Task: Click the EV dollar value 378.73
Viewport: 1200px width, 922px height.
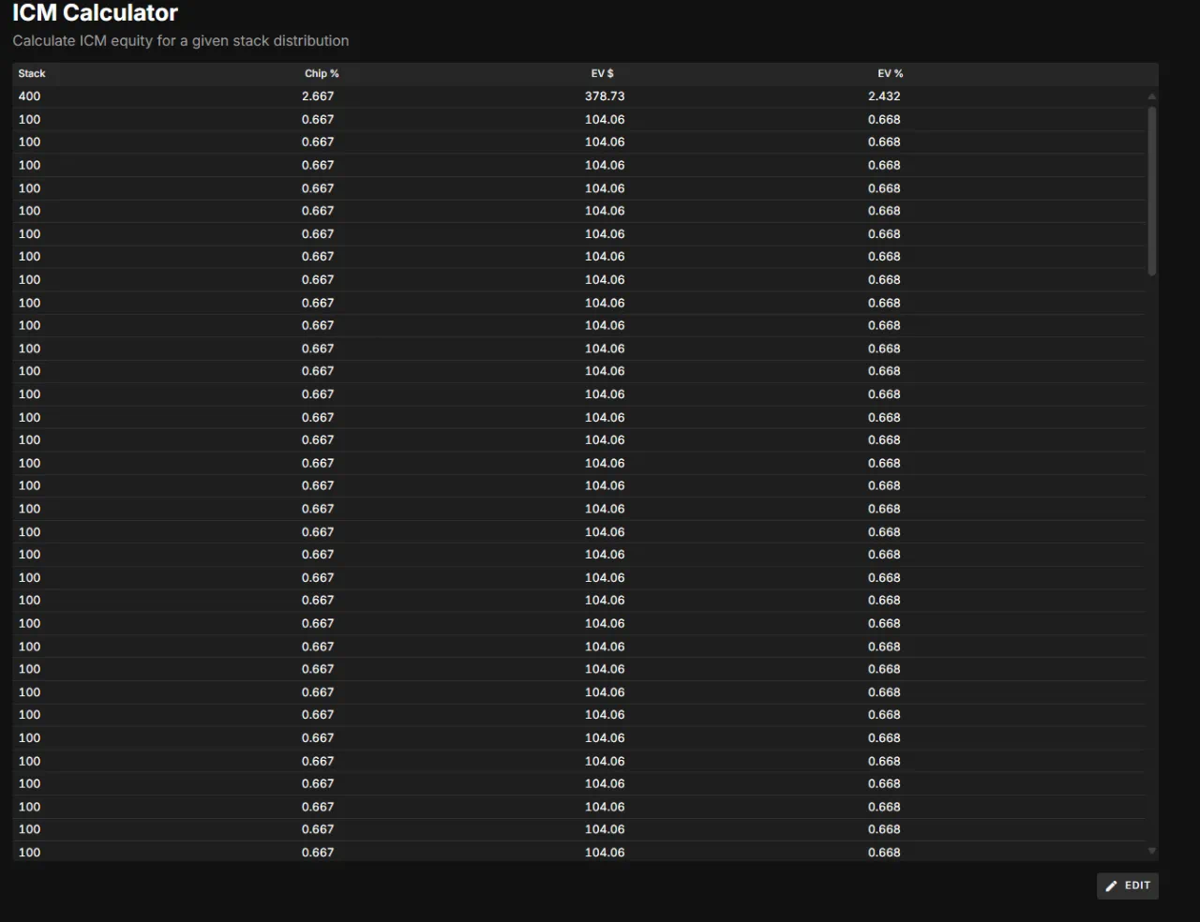Action: click(605, 97)
